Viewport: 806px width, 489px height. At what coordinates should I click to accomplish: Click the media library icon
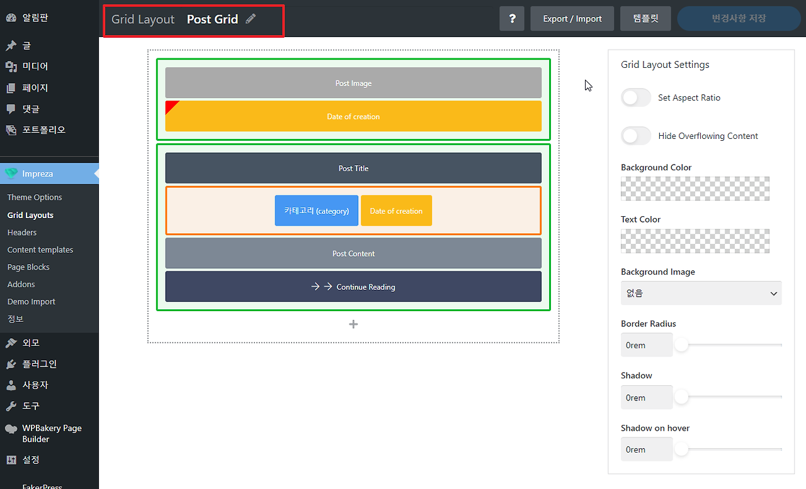11,67
